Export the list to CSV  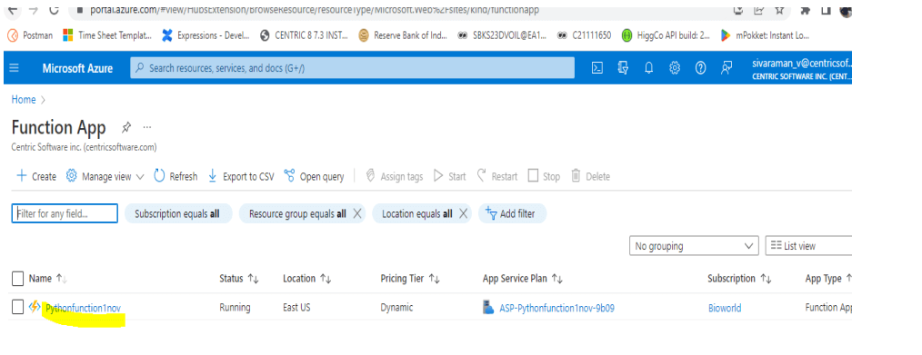pos(241,177)
